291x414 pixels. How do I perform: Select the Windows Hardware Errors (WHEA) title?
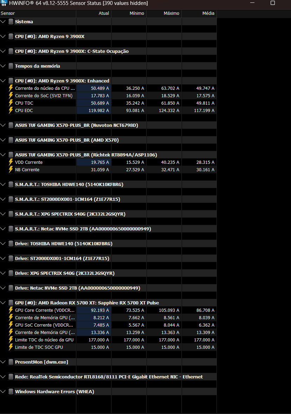point(54,391)
